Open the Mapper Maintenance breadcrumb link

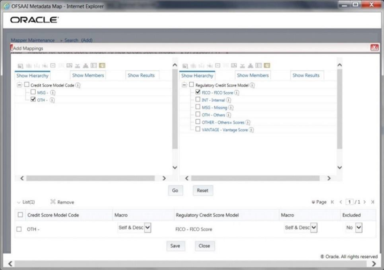[32, 40]
